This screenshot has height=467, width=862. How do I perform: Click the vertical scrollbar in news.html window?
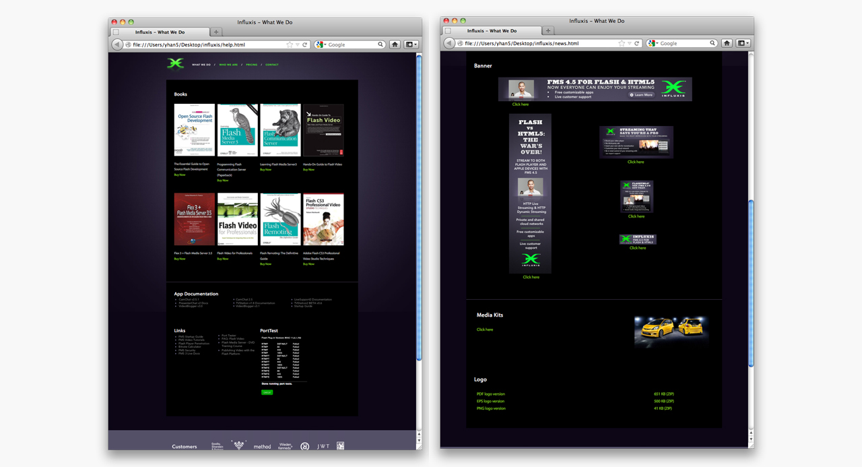(x=751, y=283)
